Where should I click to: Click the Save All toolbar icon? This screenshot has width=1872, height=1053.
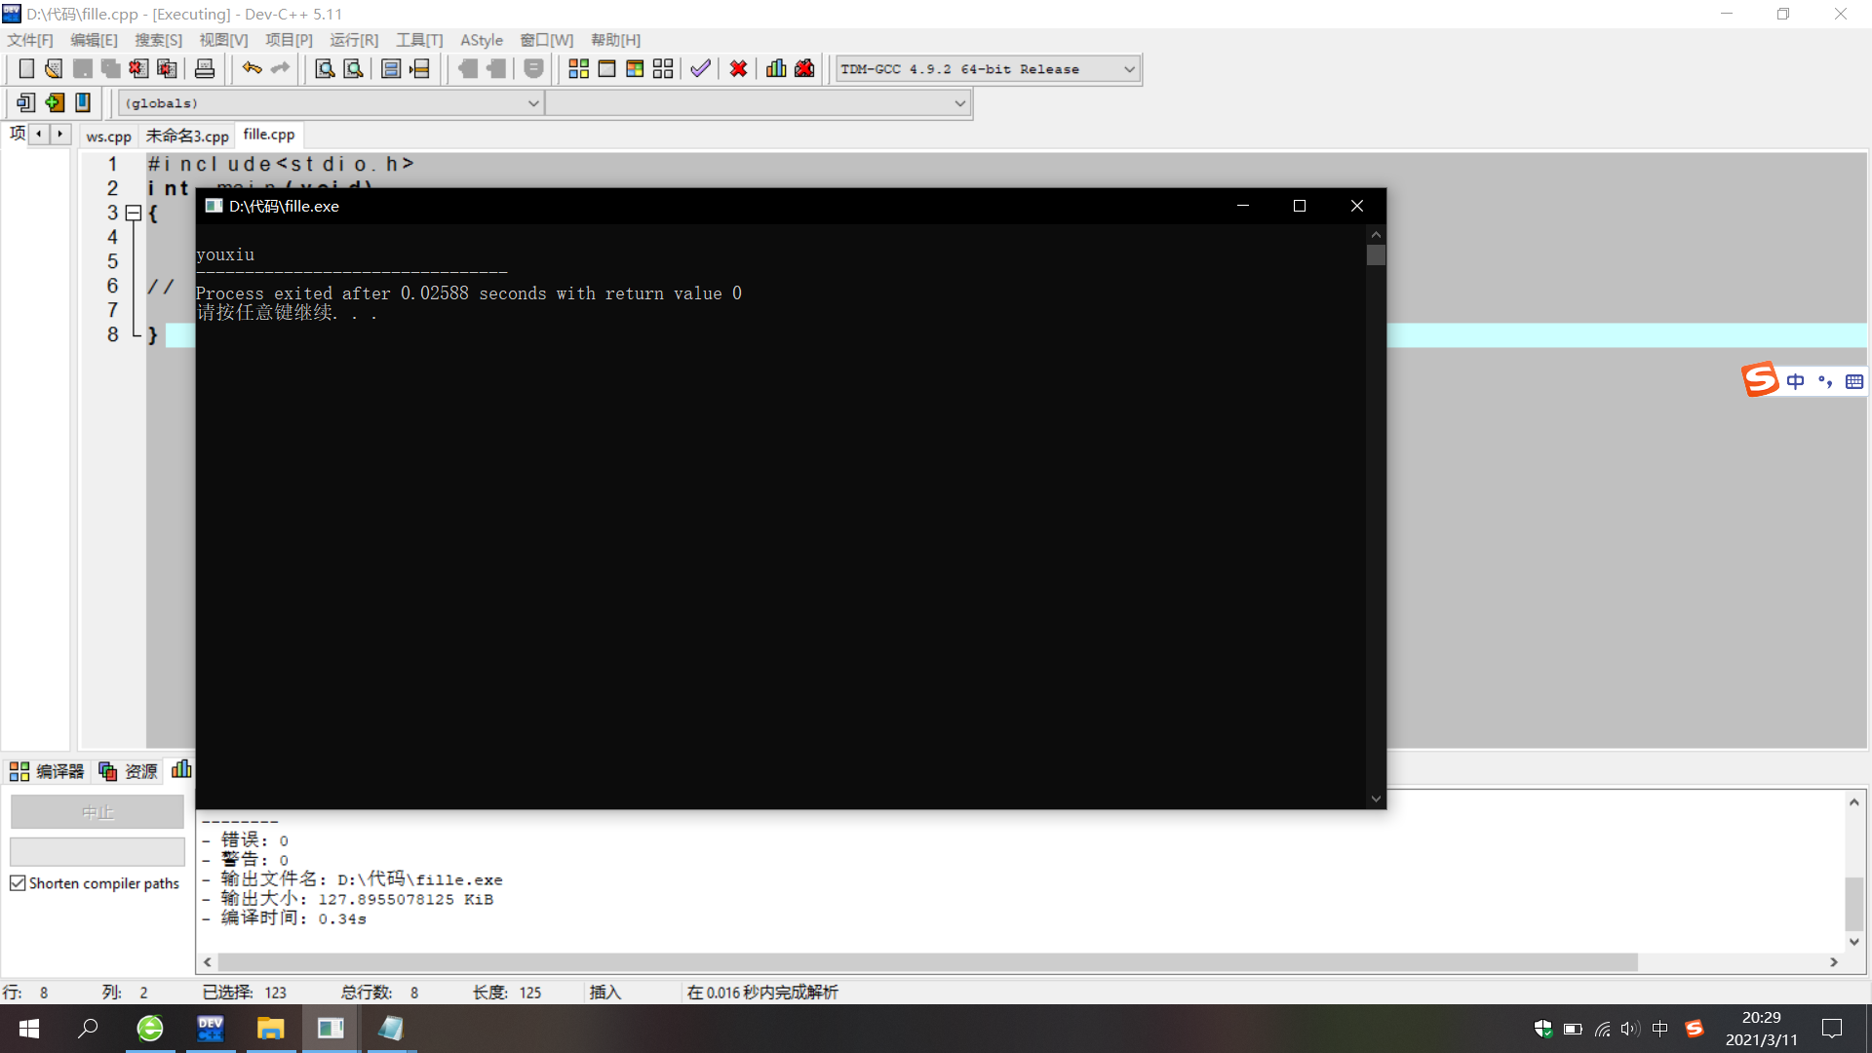click(110, 68)
